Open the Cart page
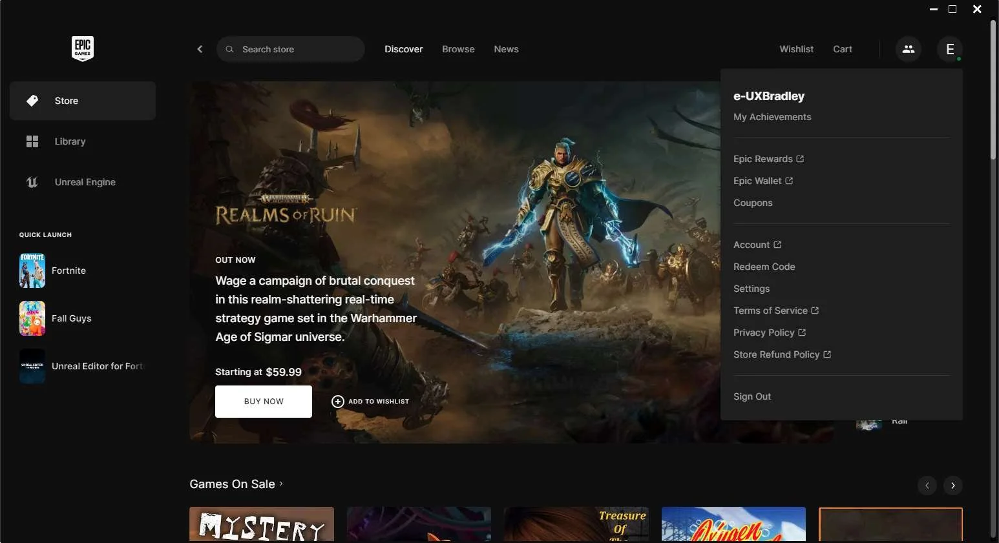 pos(843,49)
